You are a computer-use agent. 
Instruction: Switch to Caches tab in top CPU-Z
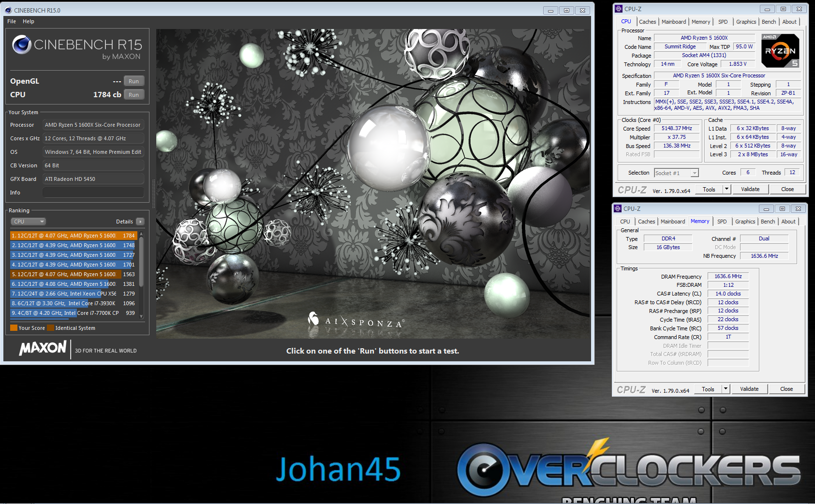click(647, 22)
